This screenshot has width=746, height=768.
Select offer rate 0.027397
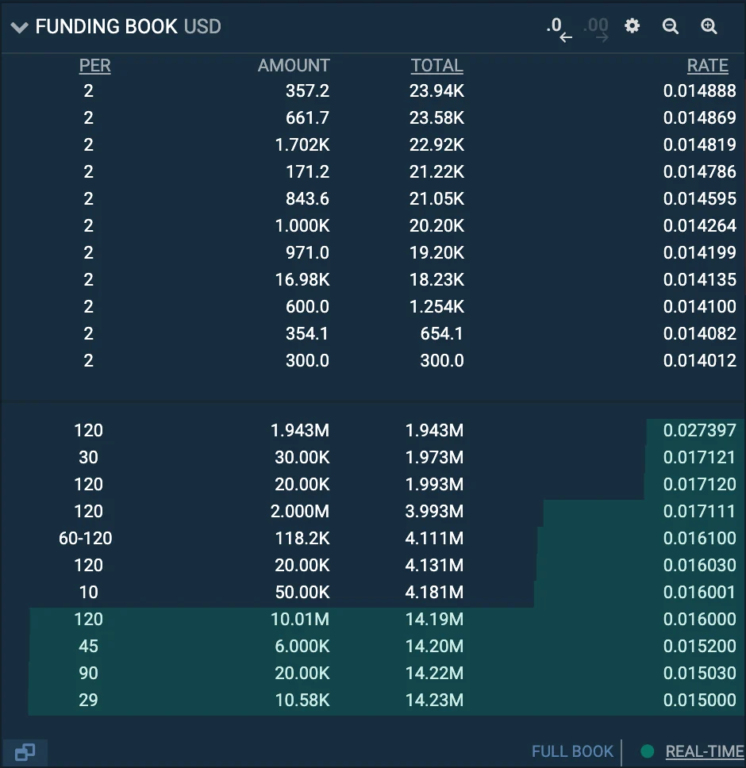699,430
